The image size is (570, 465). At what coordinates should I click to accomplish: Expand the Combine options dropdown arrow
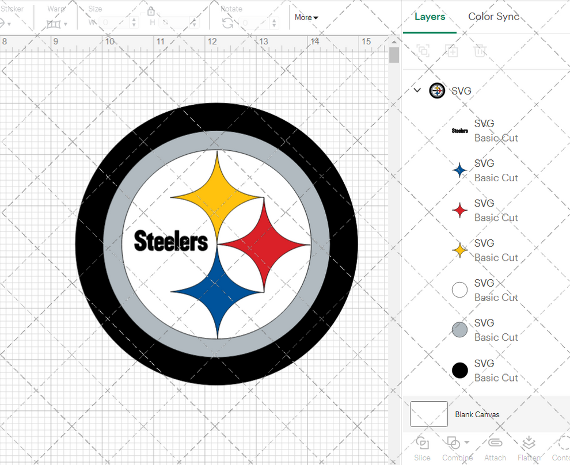467,443
